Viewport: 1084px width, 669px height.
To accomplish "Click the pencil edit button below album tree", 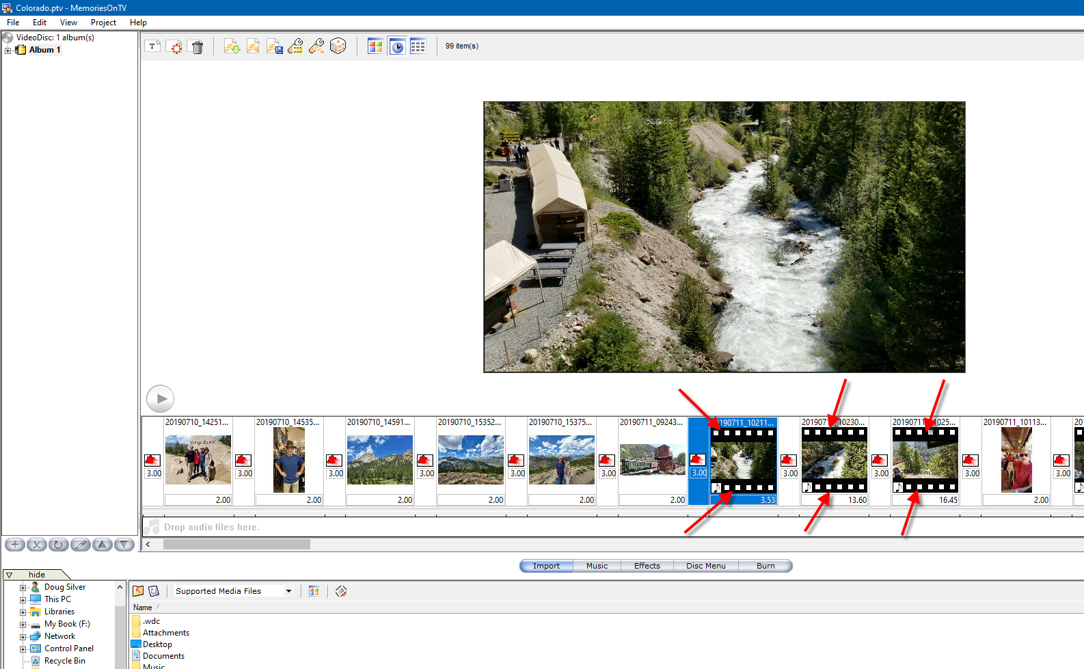I will click(x=81, y=545).
